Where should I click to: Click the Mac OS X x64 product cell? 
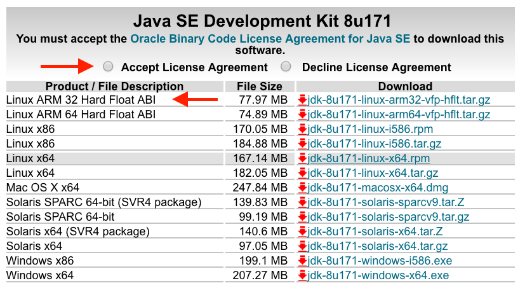click(x=43, y=188)
